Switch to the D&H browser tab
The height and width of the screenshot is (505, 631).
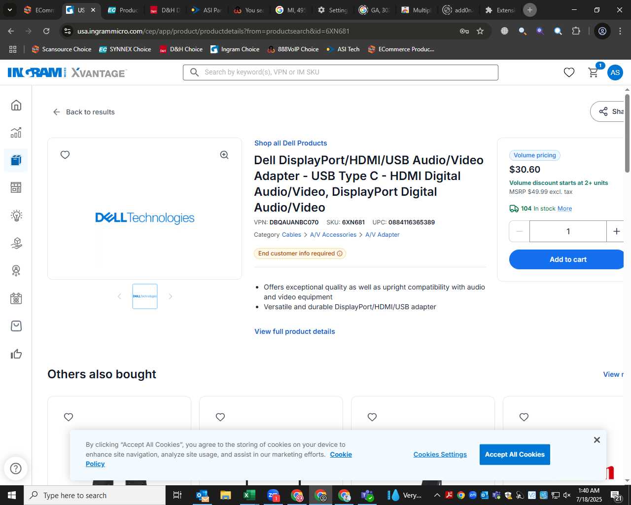tap(165, 10)
